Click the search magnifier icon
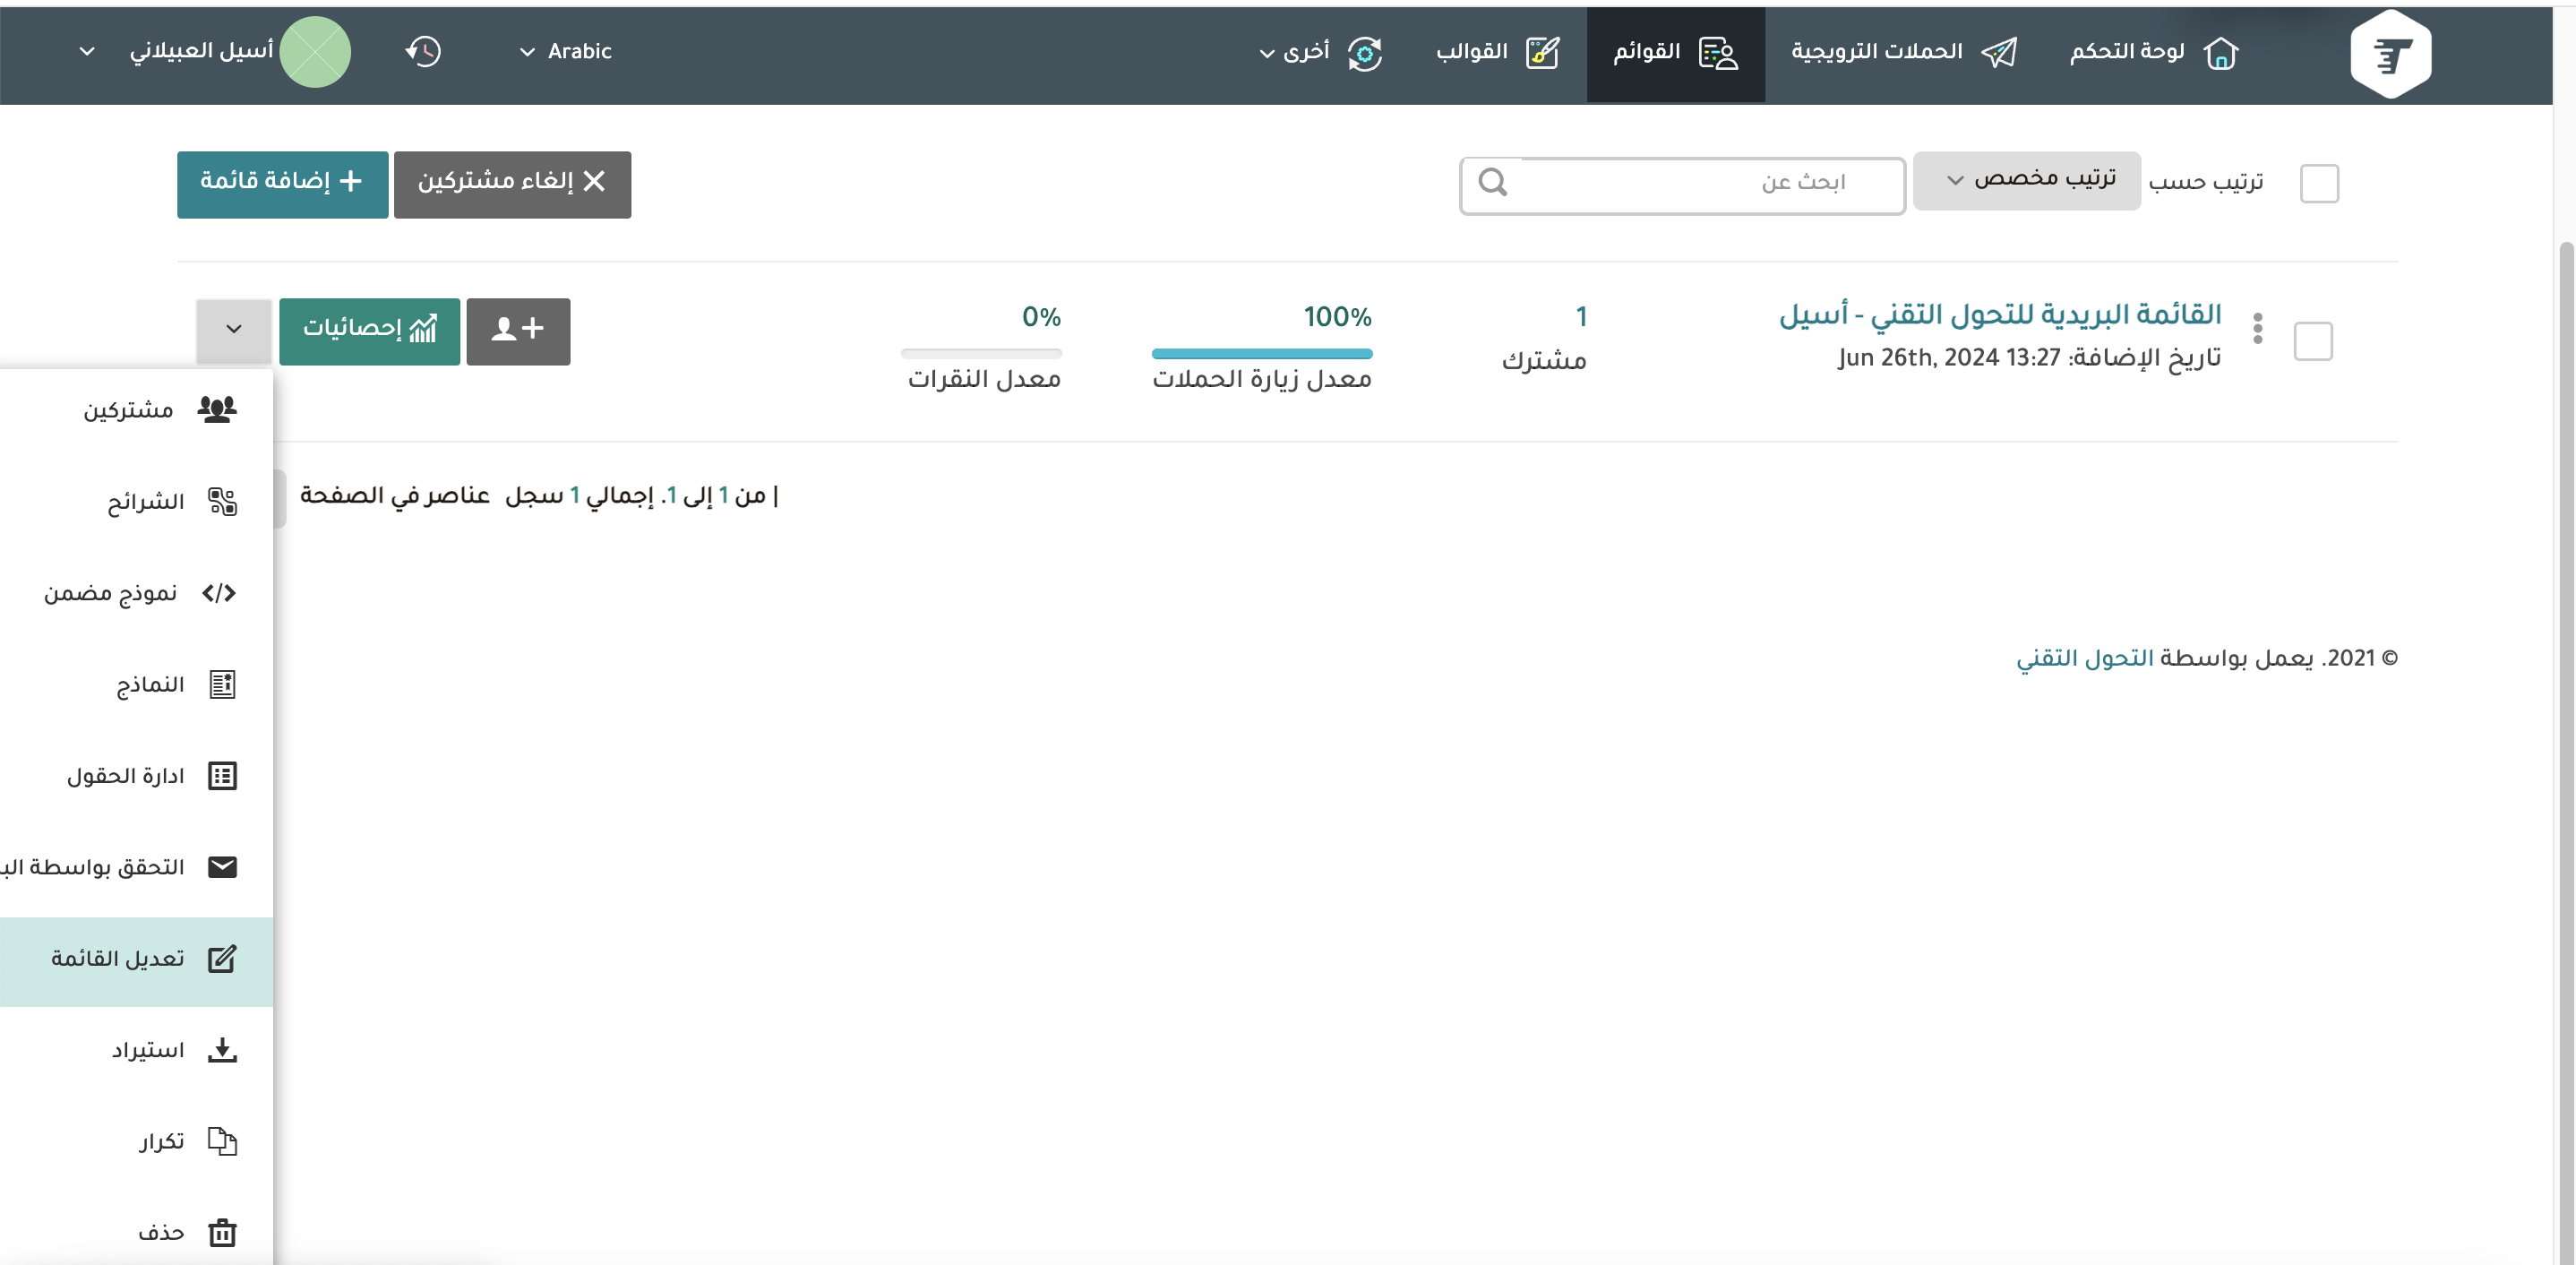Image resolution: width=2576 pixels, height=1265 pixels. pyautogui.click(x=1492, y=183)
